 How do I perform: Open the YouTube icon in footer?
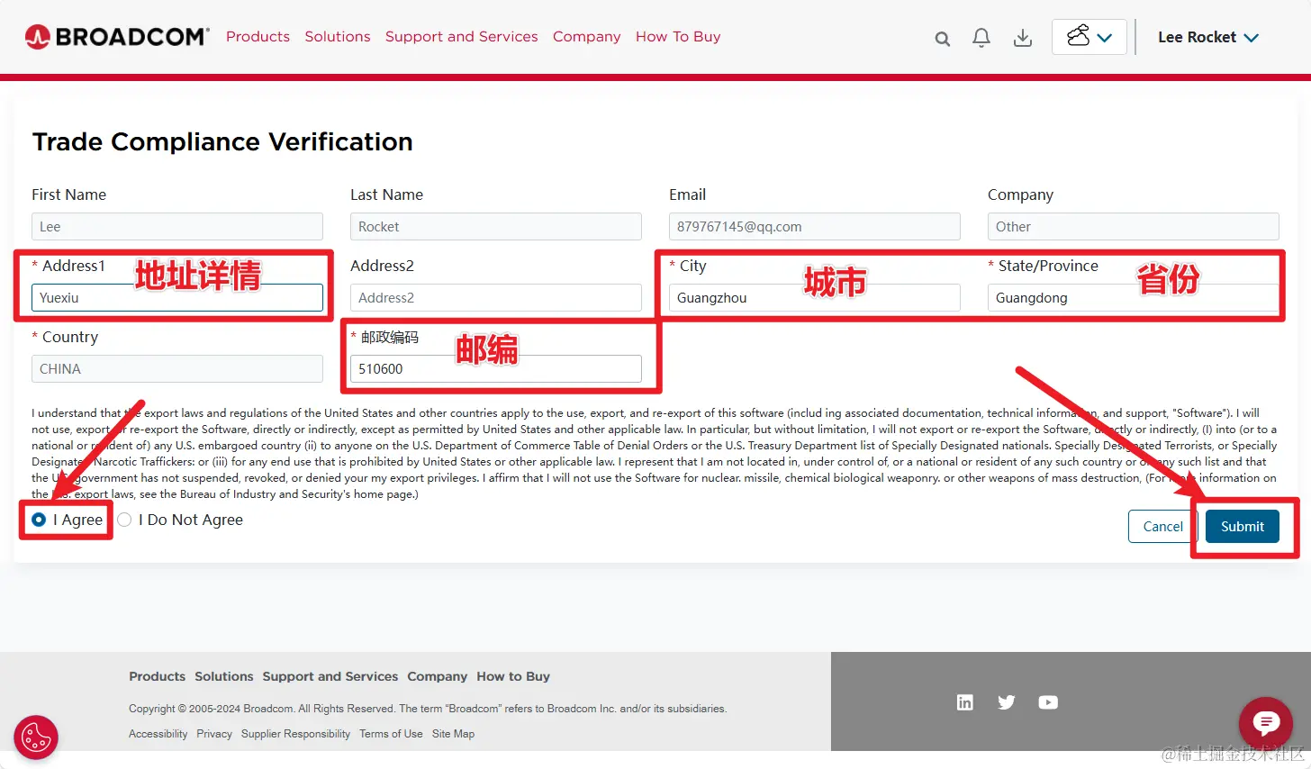click(x=1048, y=702)
